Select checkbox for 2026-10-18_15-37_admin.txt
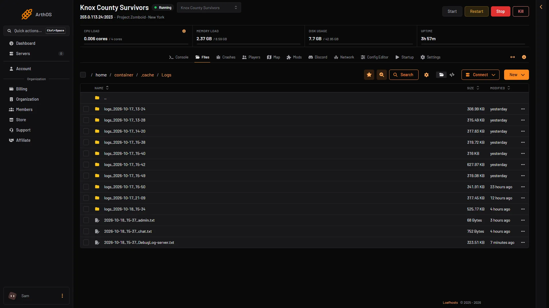This screenshot has width=549, height=308. 86,220
